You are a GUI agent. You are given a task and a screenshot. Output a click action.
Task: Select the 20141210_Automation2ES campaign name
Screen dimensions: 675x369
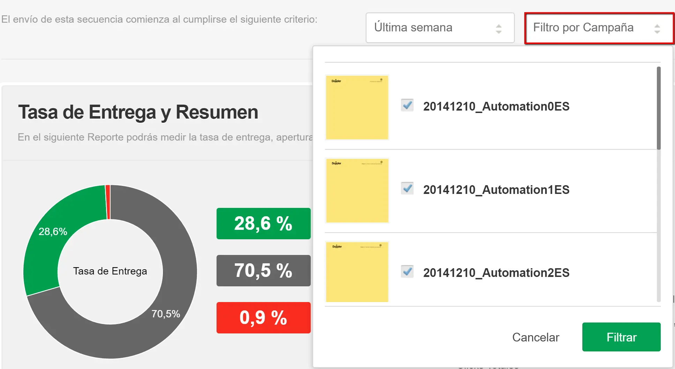point(496,273)
